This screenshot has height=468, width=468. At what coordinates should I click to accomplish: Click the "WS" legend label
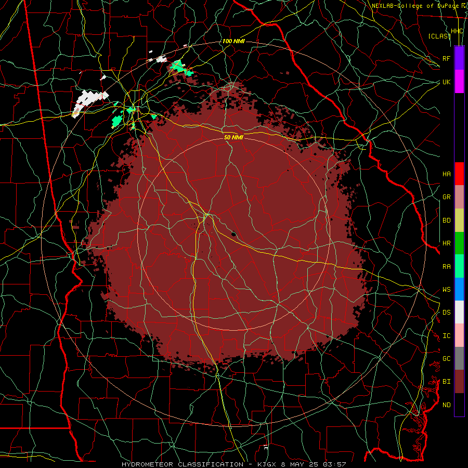click(447, 290)
